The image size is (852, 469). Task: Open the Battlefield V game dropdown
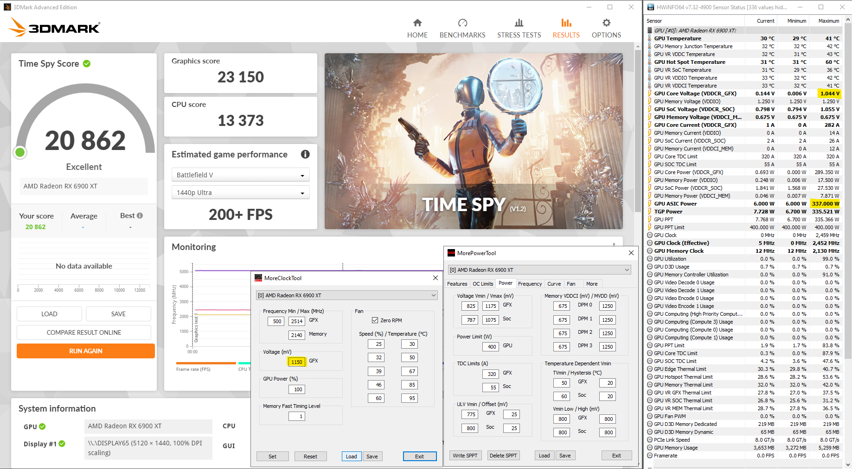(240, 175)
